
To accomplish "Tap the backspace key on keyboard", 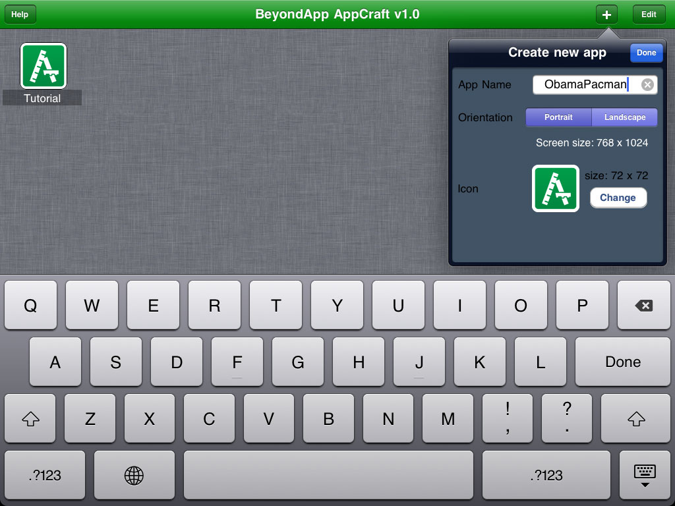I will (643, 306).
